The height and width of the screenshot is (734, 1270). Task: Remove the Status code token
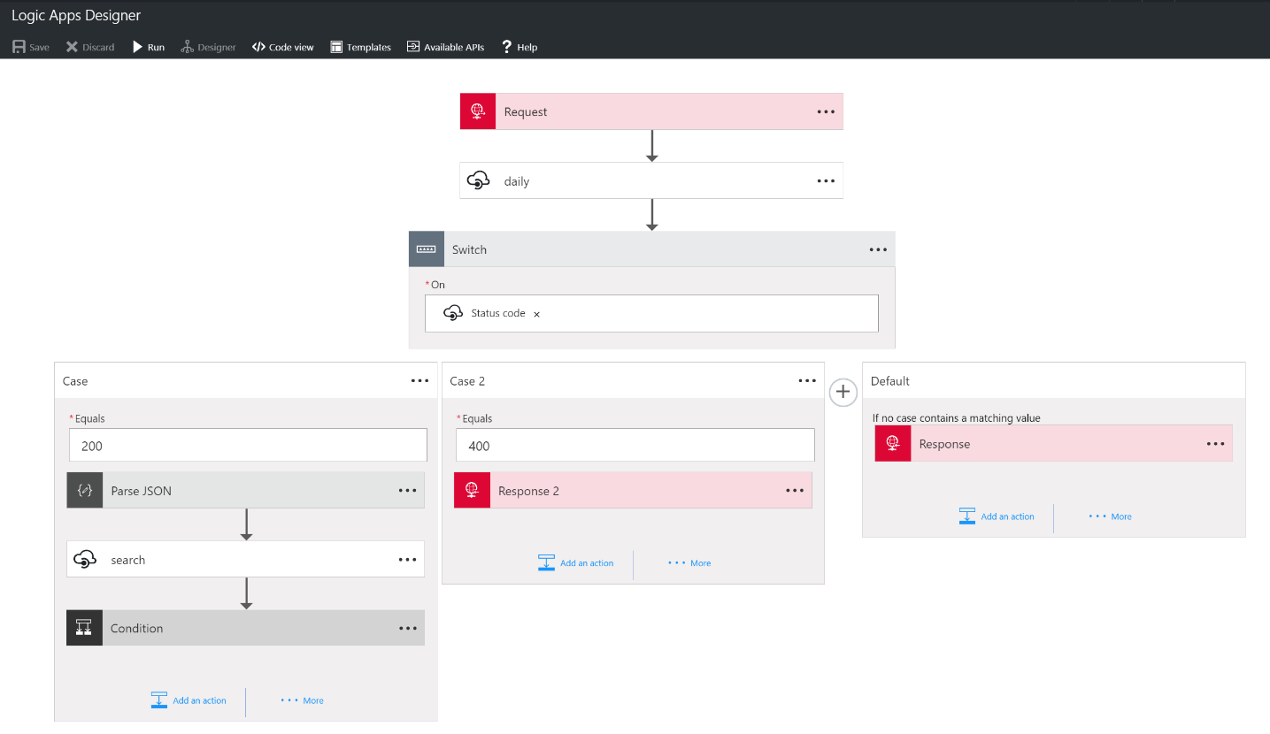tap(536, 313)
